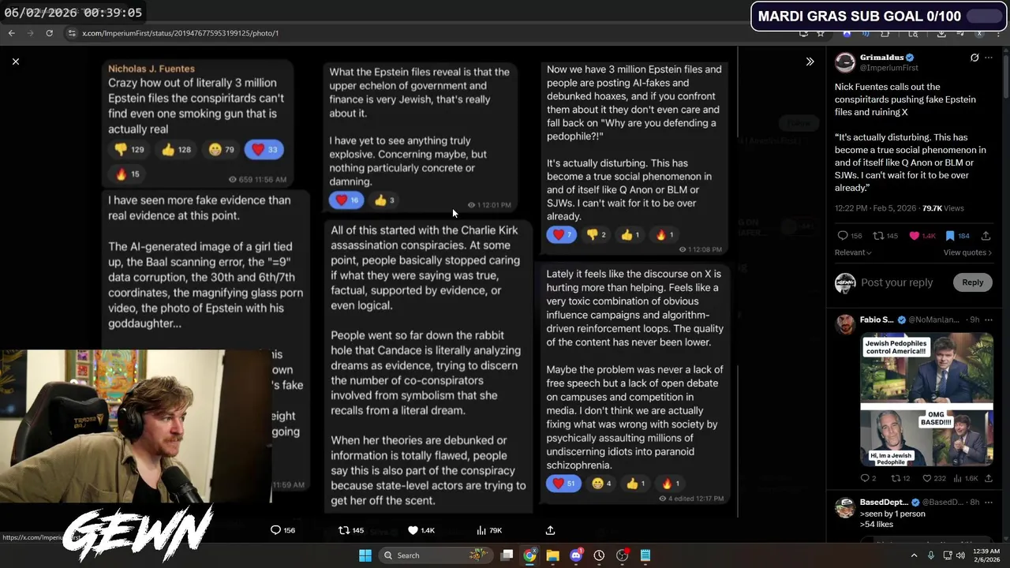
Task: Reload the page with the browser refresh icon
Action: (x=49, y=33)
